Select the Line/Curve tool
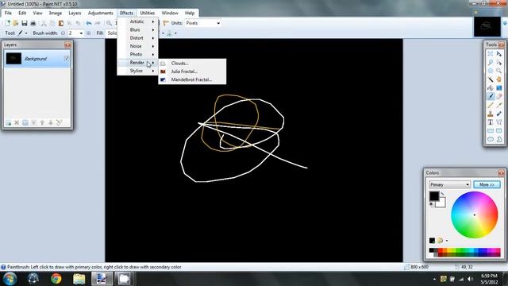 click(499, 122)
